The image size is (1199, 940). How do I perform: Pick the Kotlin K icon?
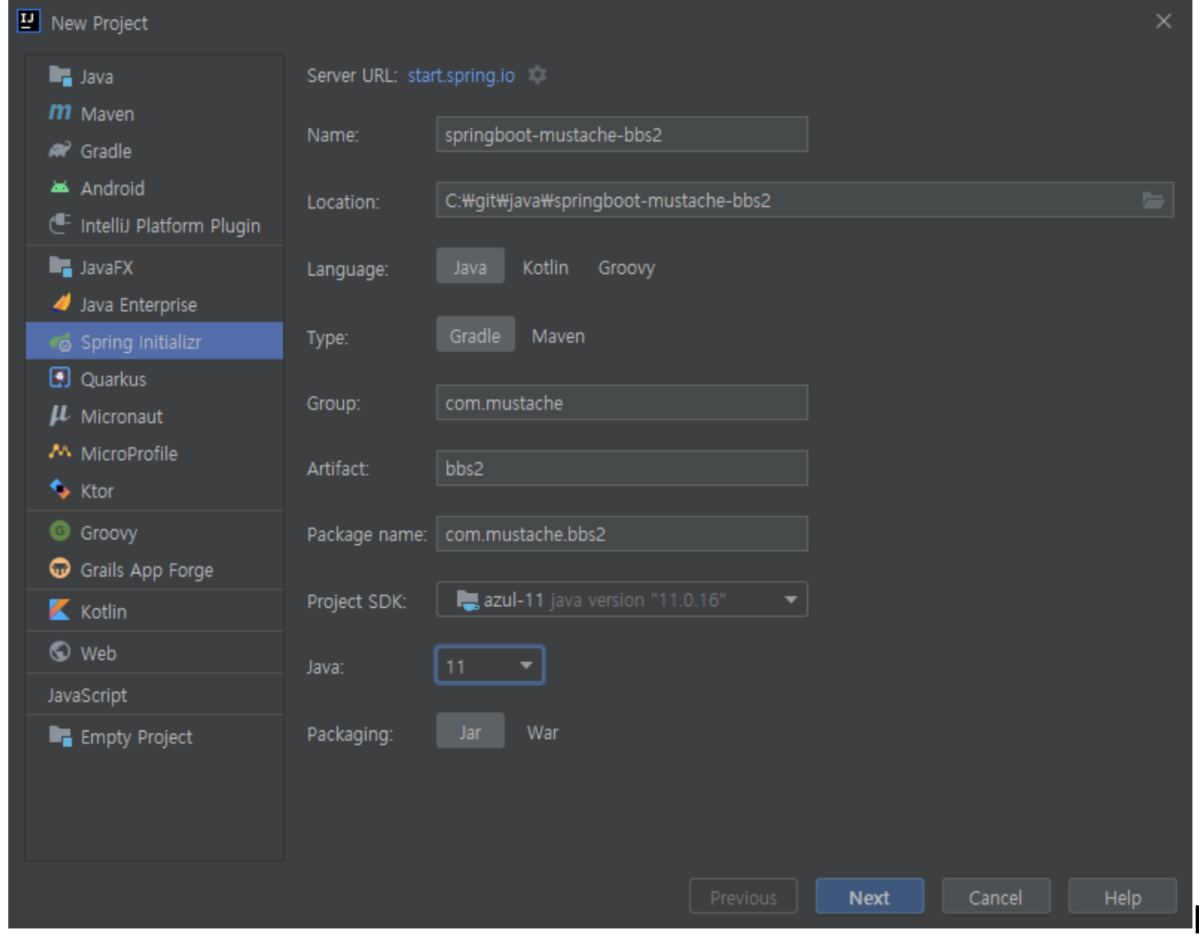point(60,610)
